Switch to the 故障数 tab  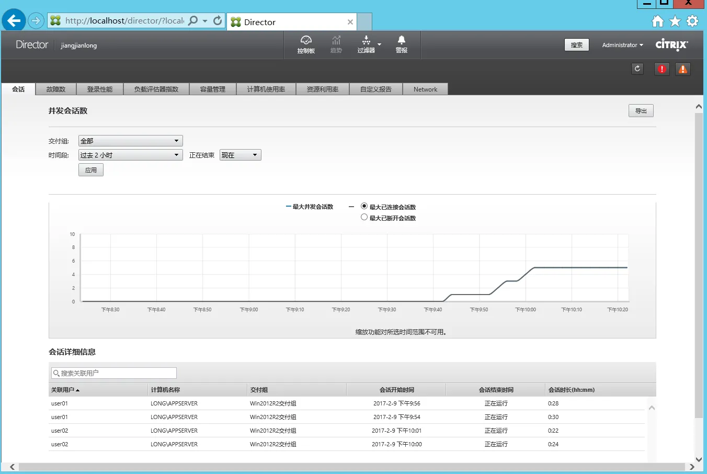point(56,89)
